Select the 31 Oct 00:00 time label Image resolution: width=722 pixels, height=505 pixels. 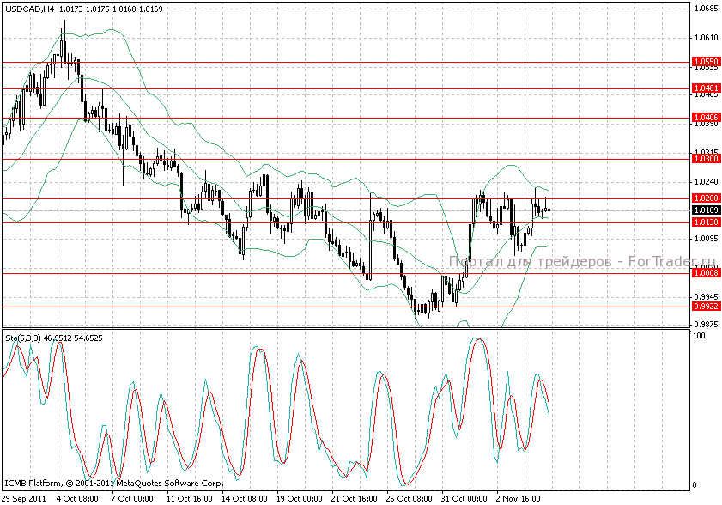pyautogui.click(x=463, y=498)
